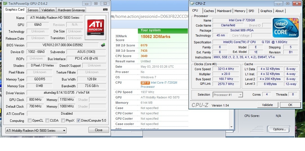Open the About tab in CPU-Z
This screenshot has height=151, width=305.
[x=279, y=11]
